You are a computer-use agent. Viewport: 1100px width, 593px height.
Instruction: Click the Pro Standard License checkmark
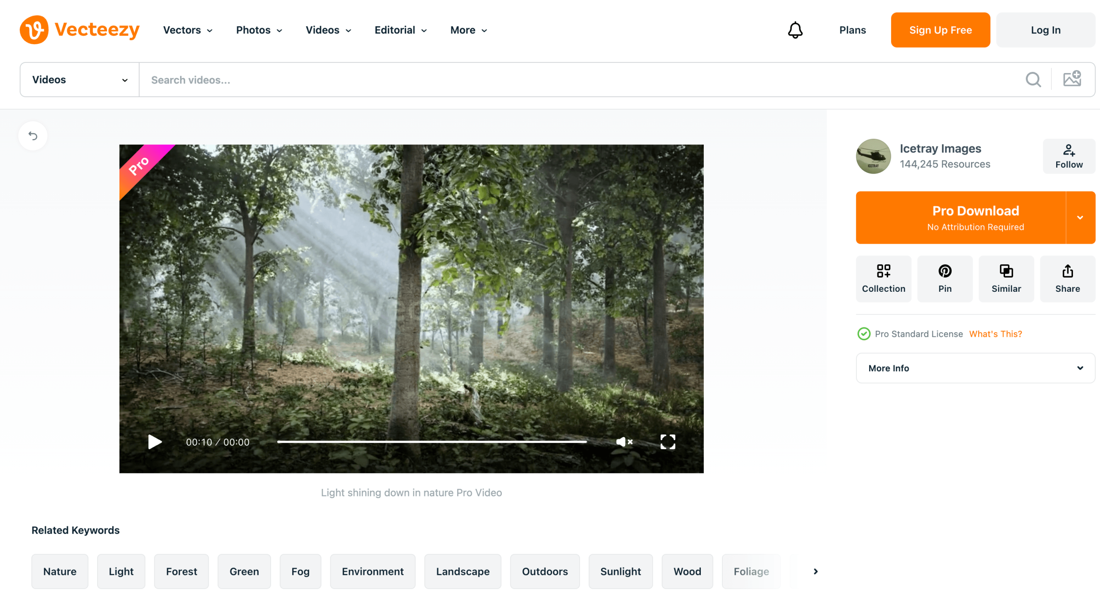pos(864,334)
